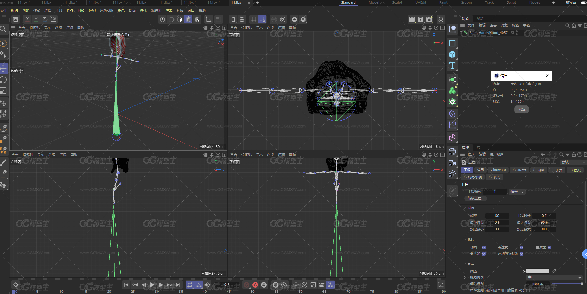Toggle the 动画 execution checkbox
Image resolution: width=587 pixels, height=294 pixels.
tap(484, 248)
